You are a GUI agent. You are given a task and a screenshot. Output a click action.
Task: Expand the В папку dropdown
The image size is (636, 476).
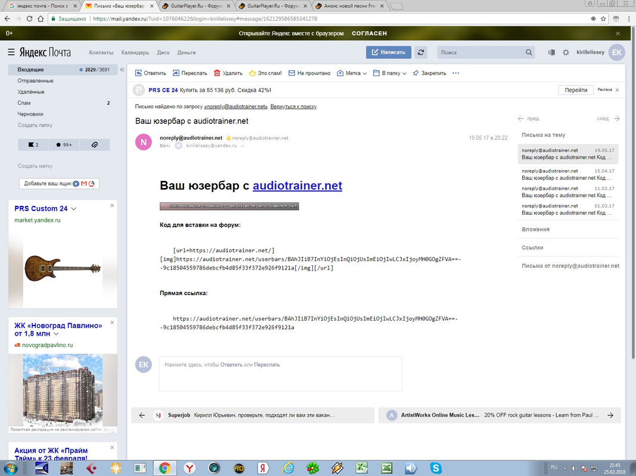click(389, 73)
